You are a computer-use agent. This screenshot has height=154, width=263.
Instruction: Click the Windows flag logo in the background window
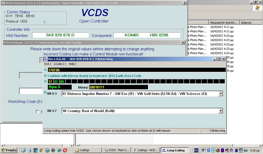click(x=257, y=8)
